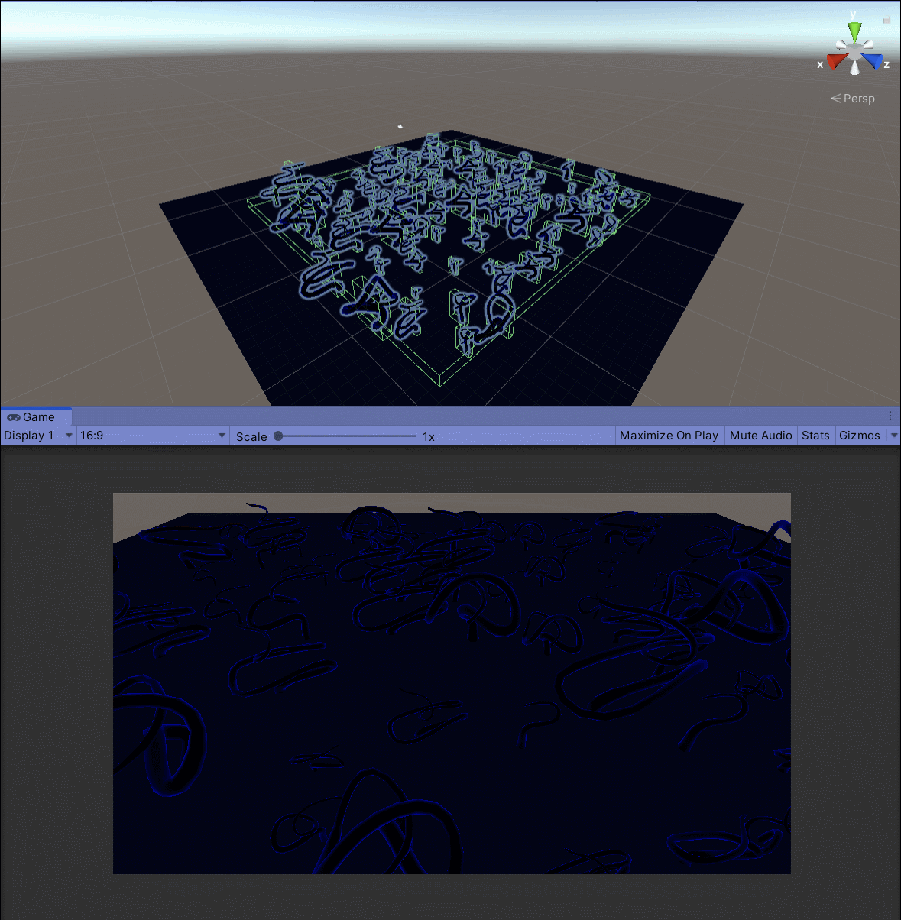Toggle Mute Audio in Game view
Image resolution: width=901 pixels, height=920 pixels.
760,436
